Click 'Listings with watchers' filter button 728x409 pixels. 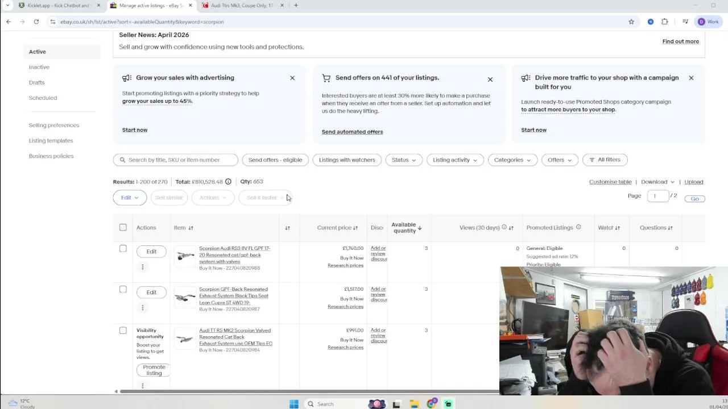[x=347, y=160]
